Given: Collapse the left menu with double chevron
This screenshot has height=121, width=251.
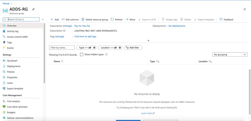Looking at the screenshot, I should tap(43, 19).
